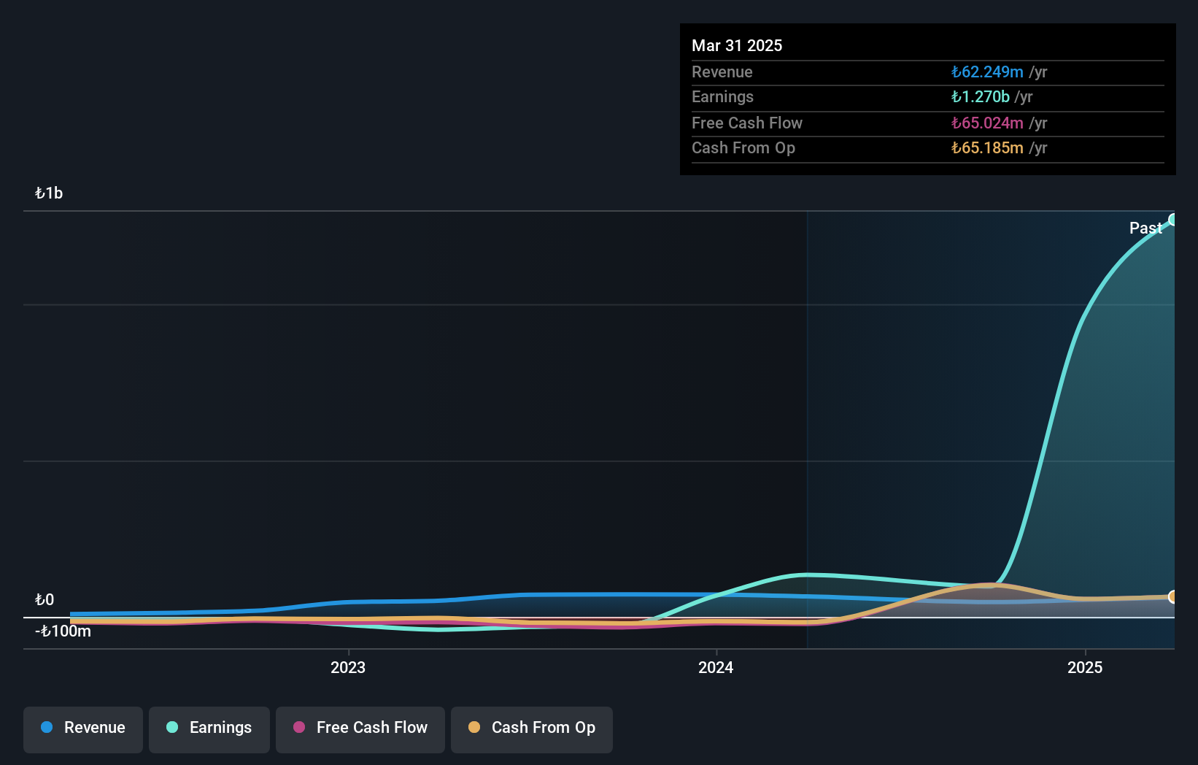Toggle the Revenue legend button
Viewport: 1198px width, 765px height.
coord(83,729)
